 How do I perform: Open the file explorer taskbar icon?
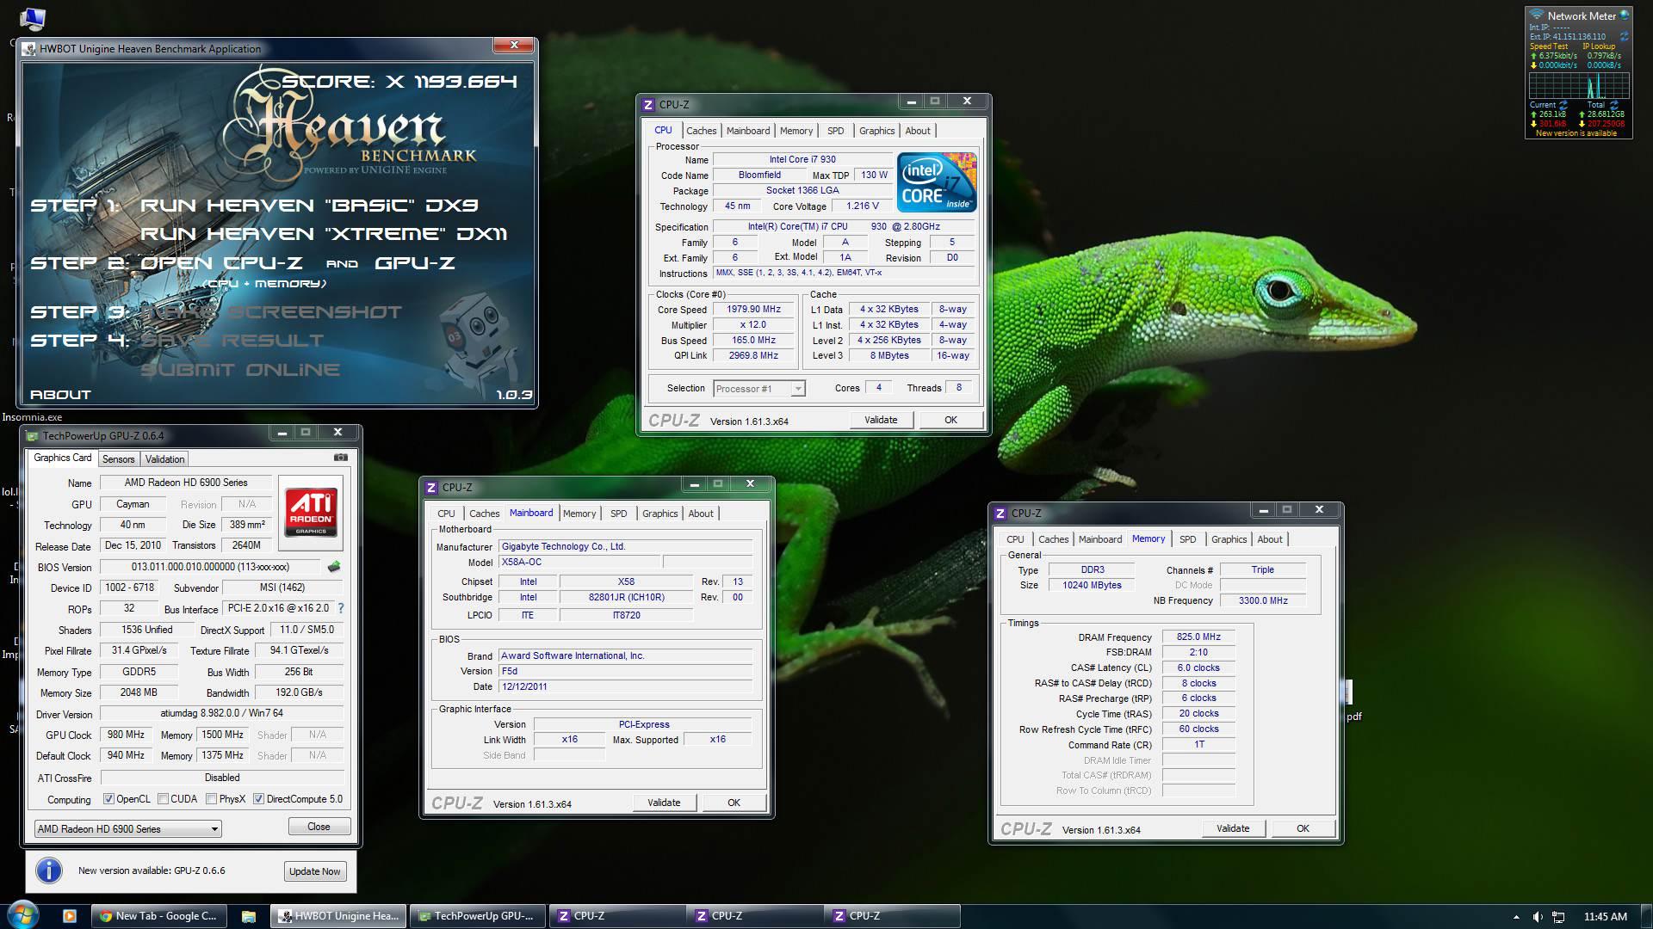(248, 916)
